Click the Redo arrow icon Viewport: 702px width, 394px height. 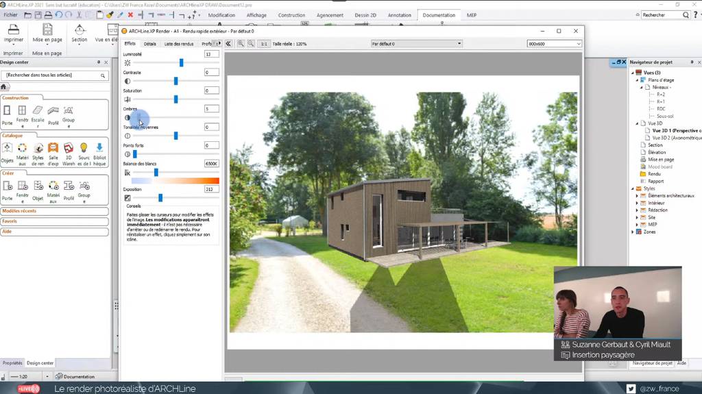pyautogui.click(x=69, y=15)
